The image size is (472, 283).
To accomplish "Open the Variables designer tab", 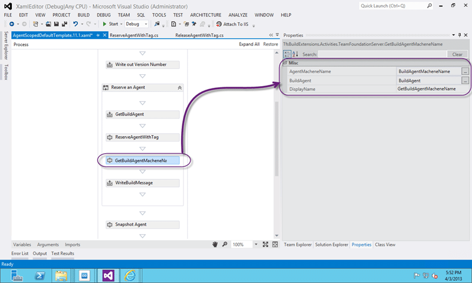I will [22, 245].
